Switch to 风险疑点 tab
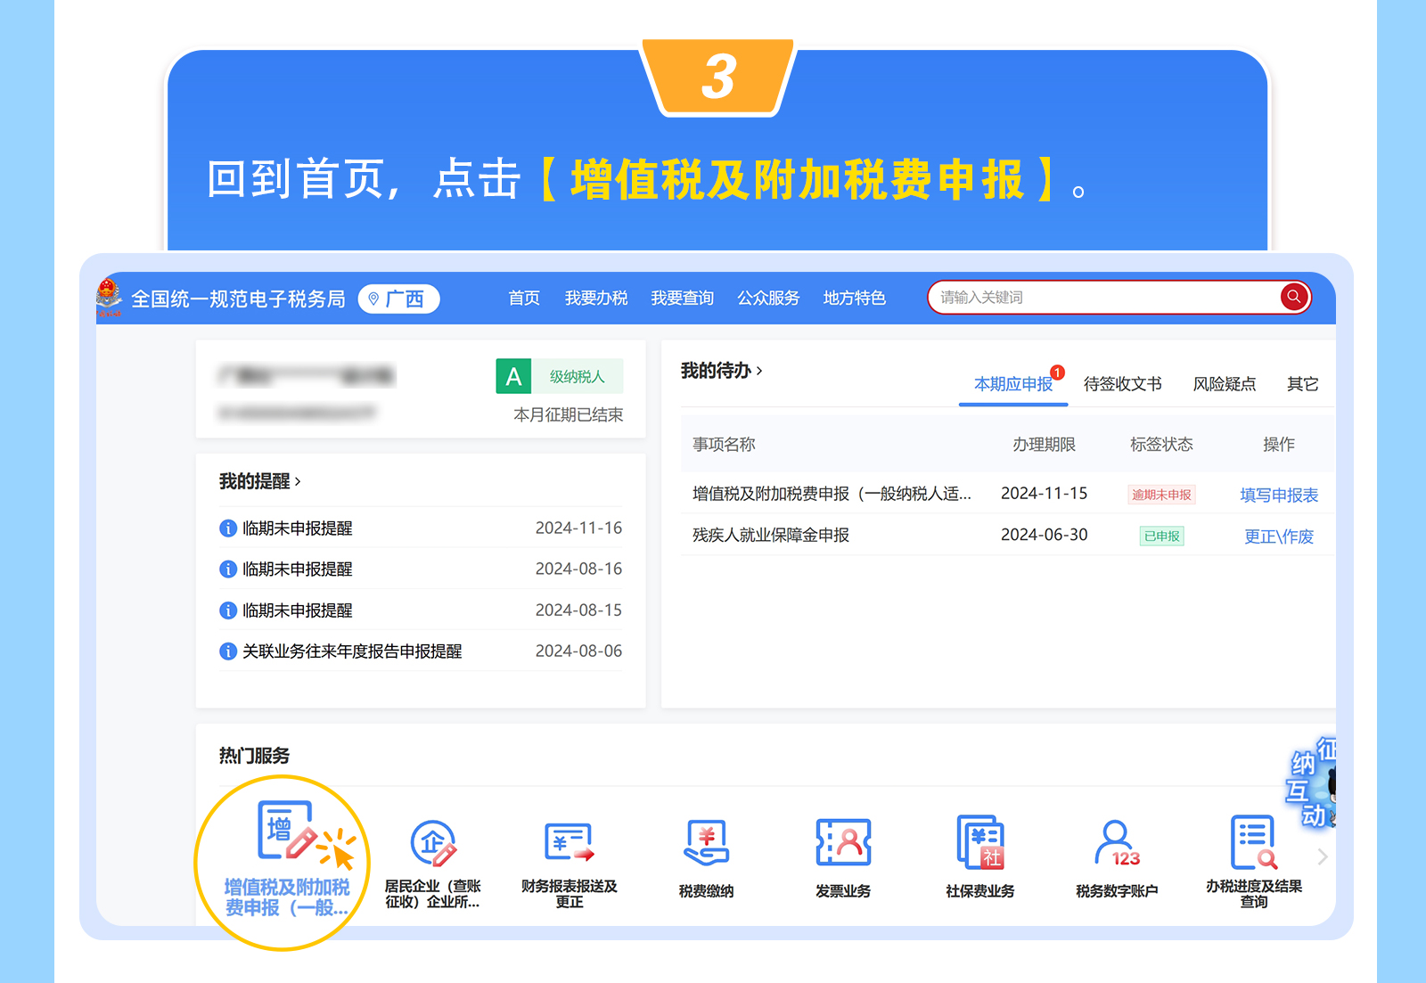The width and height of the screenshot is (1426, 983). click(x=1224, y=384)
